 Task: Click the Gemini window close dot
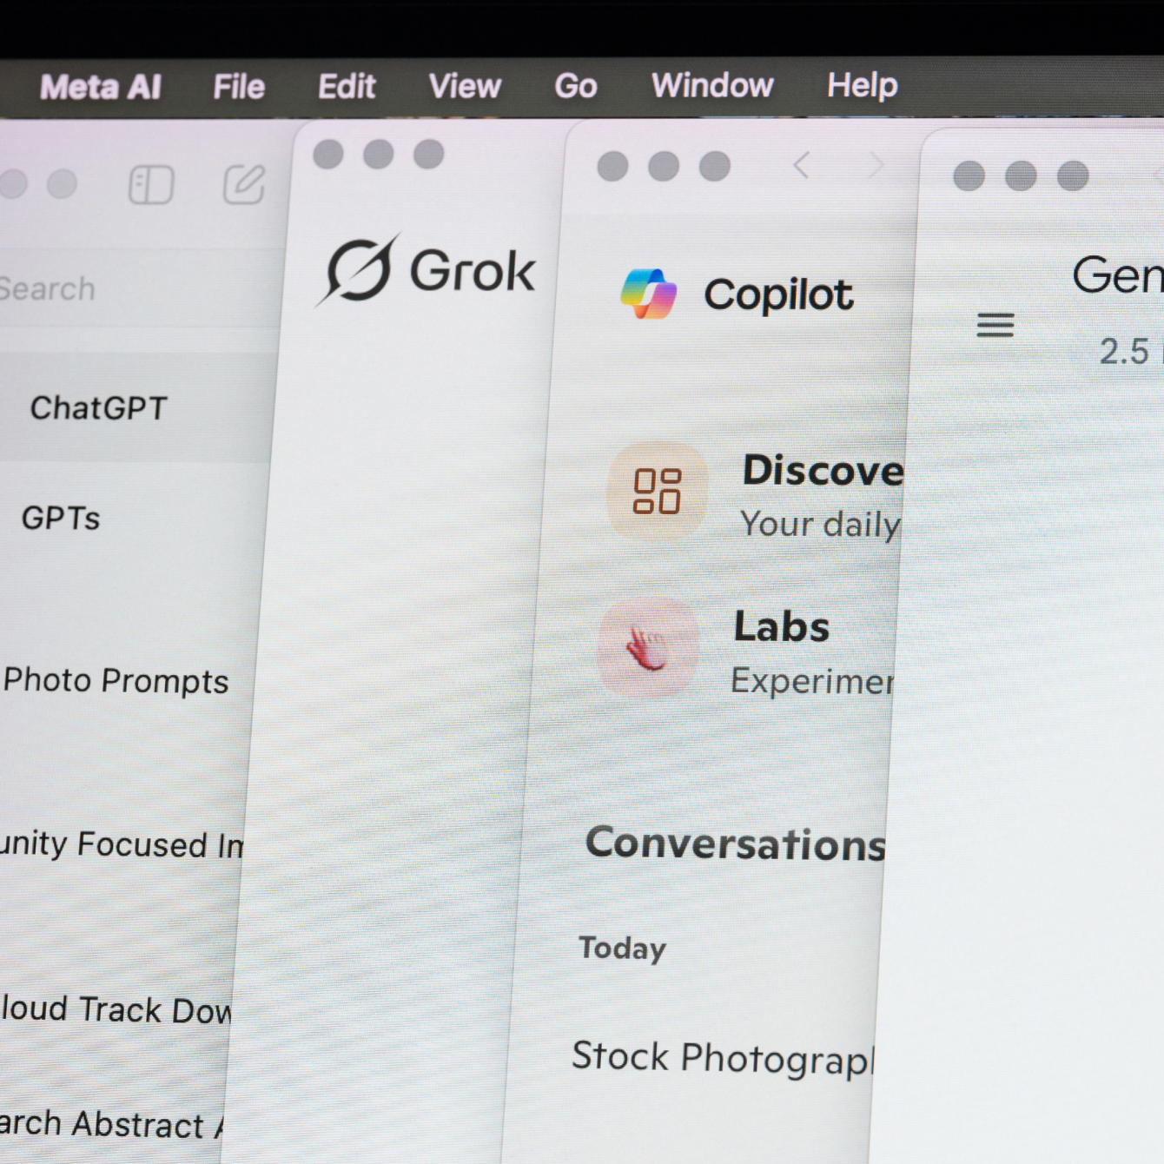(x=969, y=176)
